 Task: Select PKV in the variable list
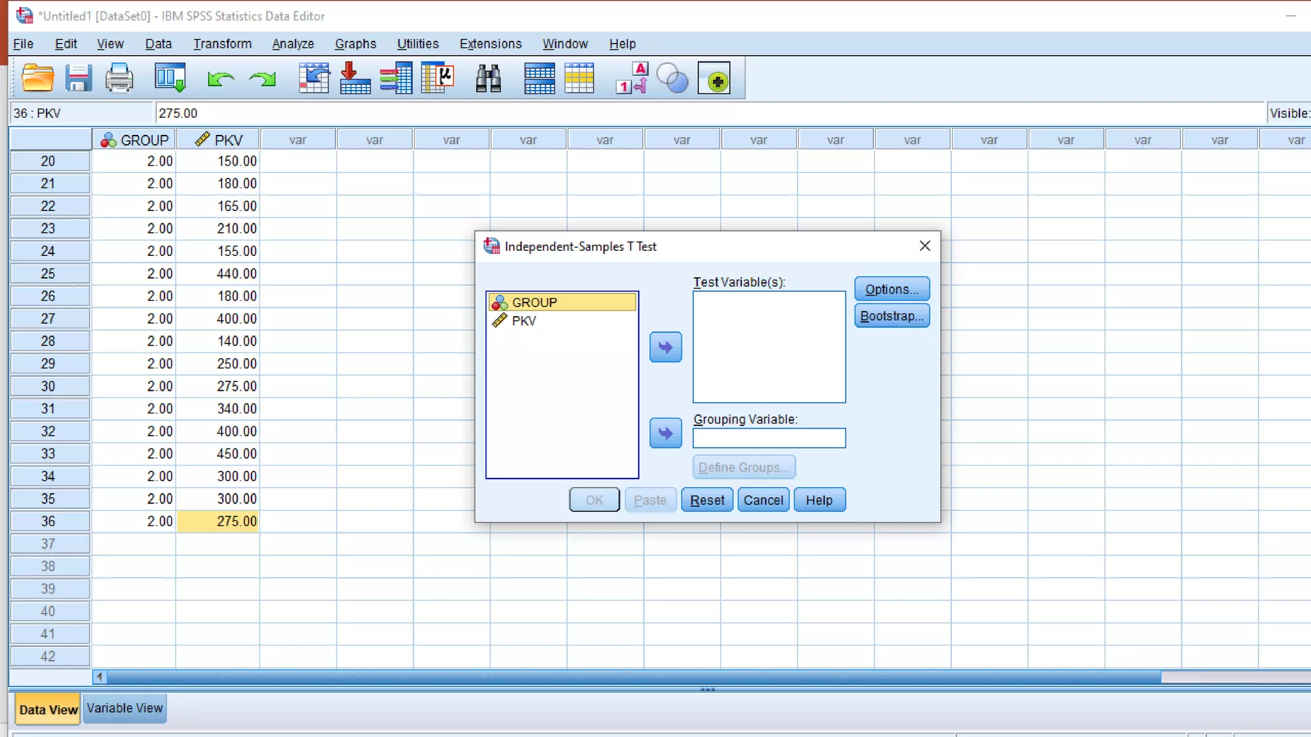pyautogui.click(x=524, y=321)
